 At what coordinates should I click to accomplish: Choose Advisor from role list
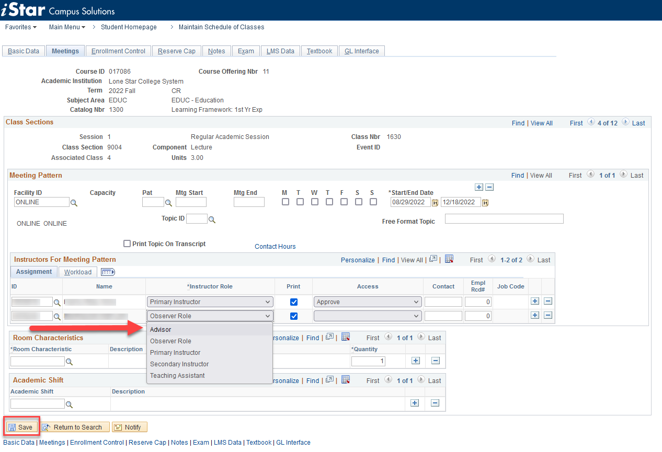coord(210,330)
